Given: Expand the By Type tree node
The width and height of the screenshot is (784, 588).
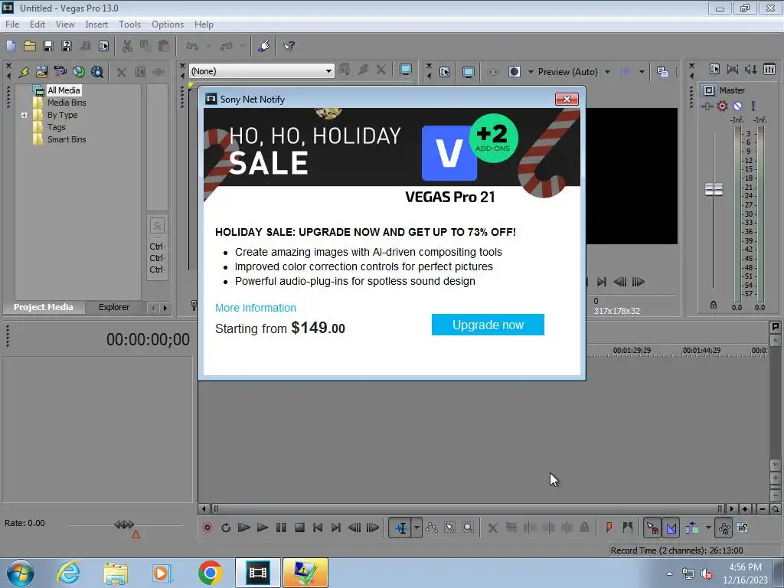Looking at the screenshot, I should [x=24, y=115].
